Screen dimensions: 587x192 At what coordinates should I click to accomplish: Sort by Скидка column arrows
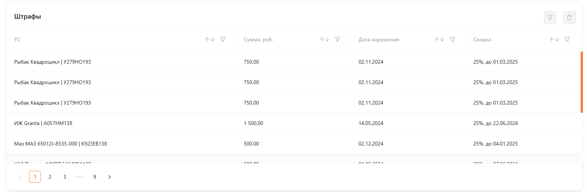pyautogui.click(x=554, y=39)
